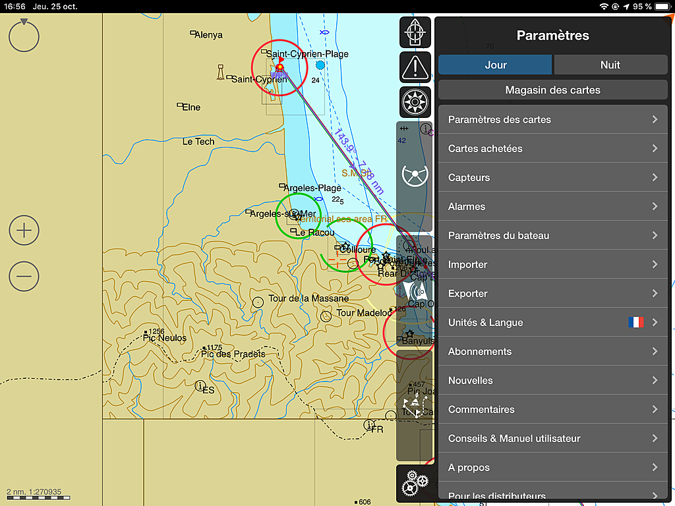The height and width of the screenshot is (506, 675).
Task: Tap the lighthouse tower symbol near Saint-Cyprien
Action: [220, 72]
